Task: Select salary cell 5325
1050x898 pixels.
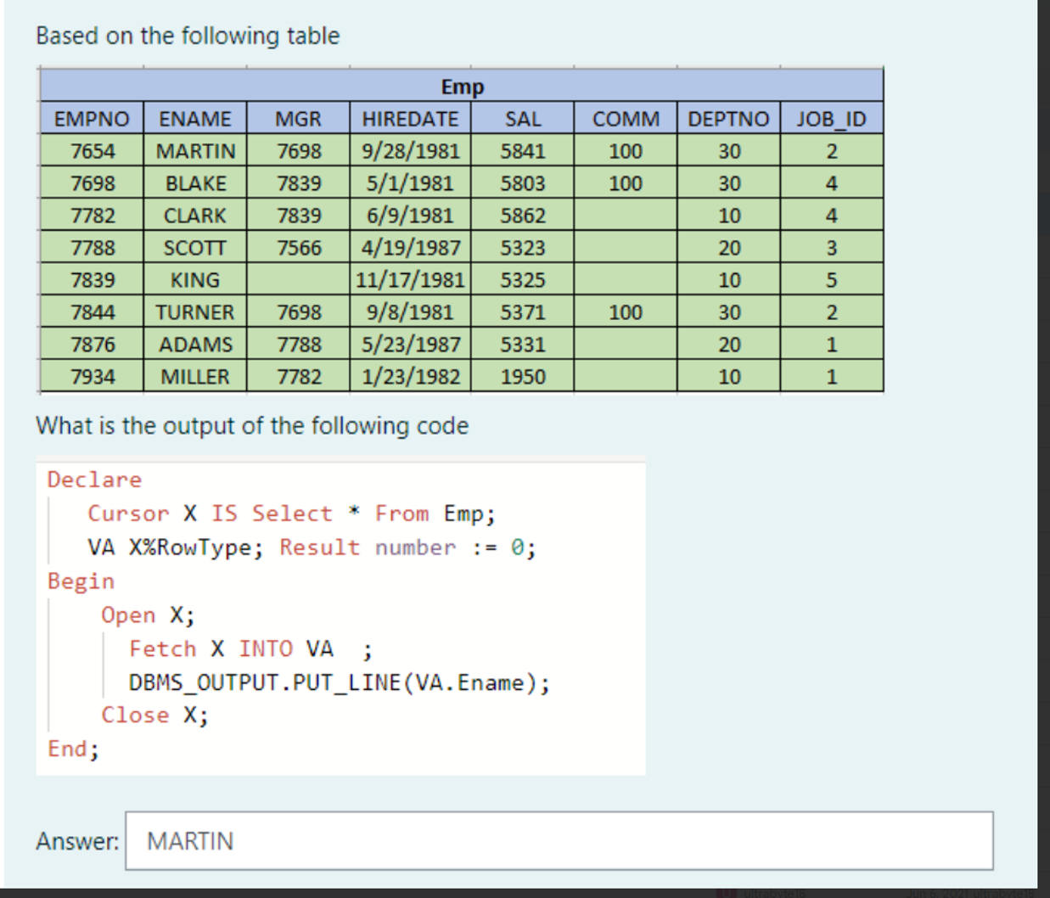Action: point(523,280)
